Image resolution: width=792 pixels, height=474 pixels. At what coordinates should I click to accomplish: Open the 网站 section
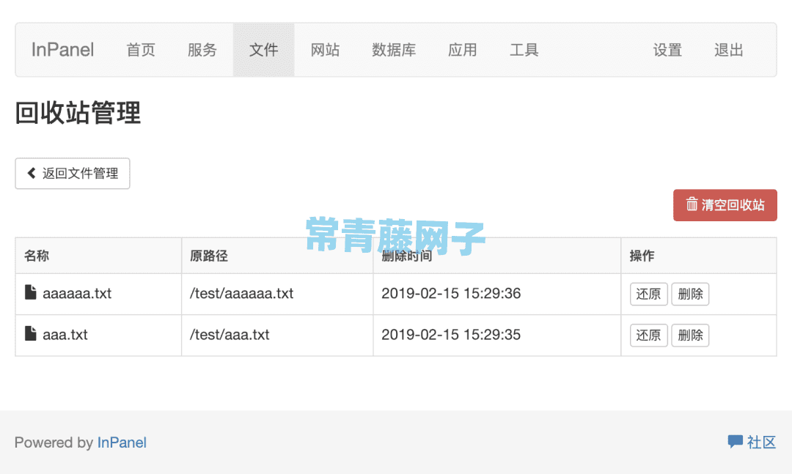pos(325,50)
